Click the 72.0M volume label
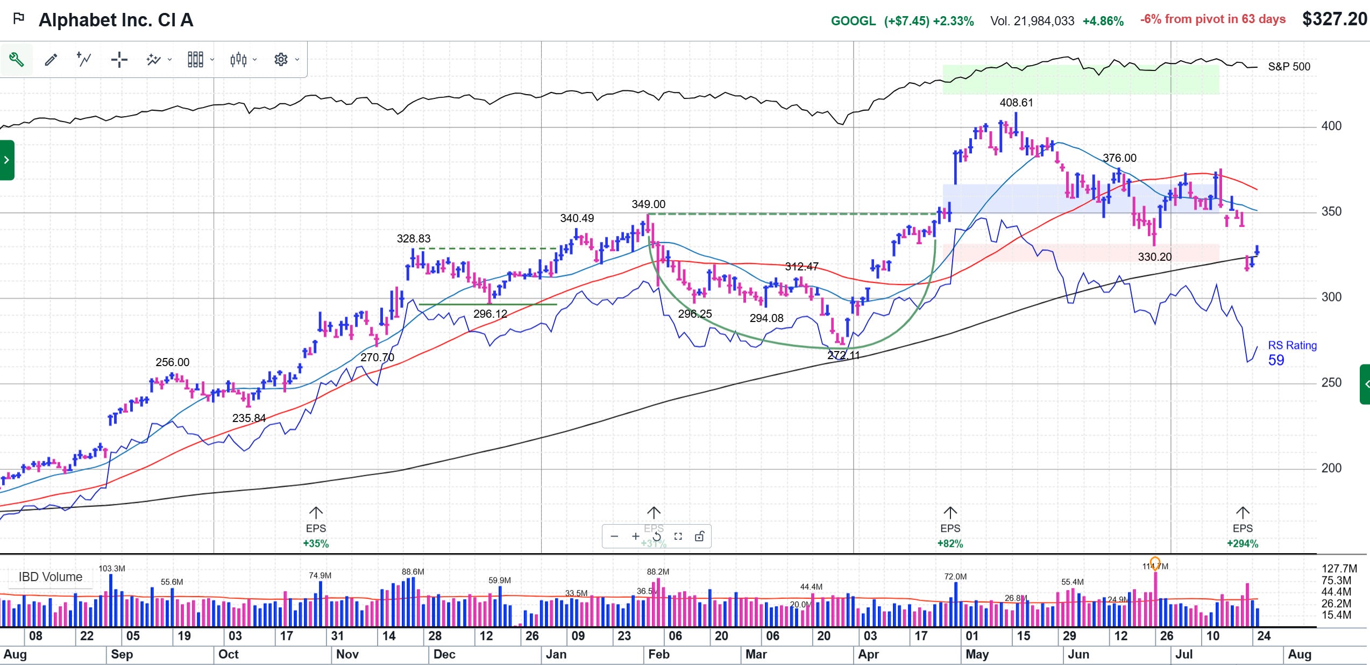Screen dimensions: 1370x665 (955, 576)
